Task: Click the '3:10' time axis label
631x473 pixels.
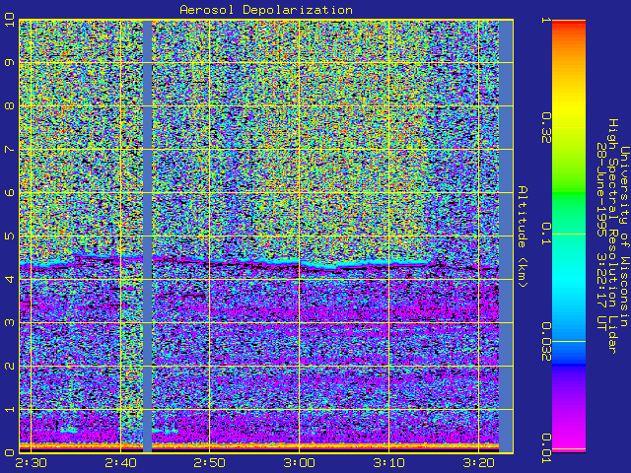Action: [x=388, y=463]
